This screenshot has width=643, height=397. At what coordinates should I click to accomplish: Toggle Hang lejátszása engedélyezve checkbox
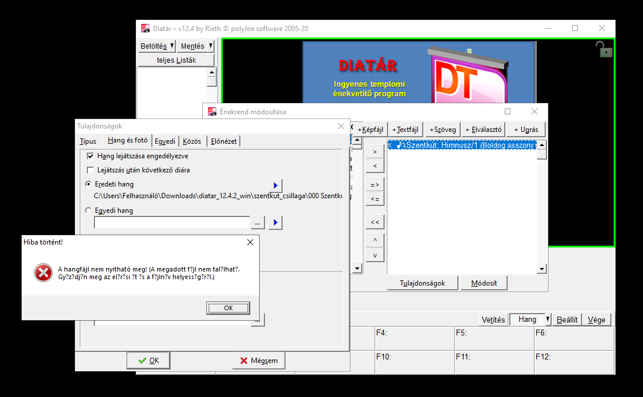(90, 156)
